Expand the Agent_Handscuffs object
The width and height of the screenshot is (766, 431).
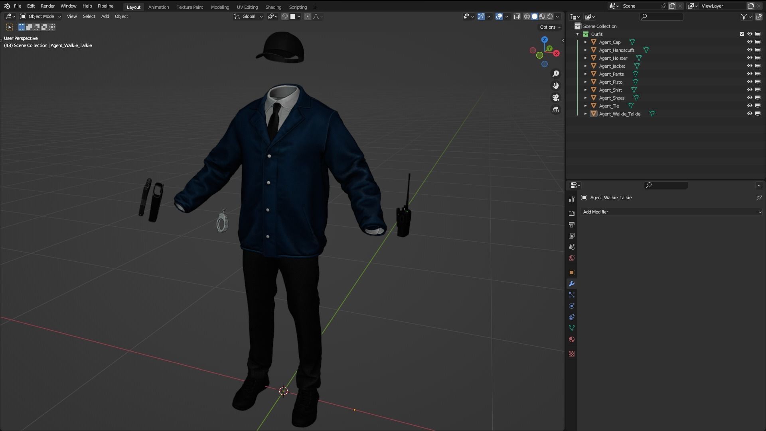[586, 50]
